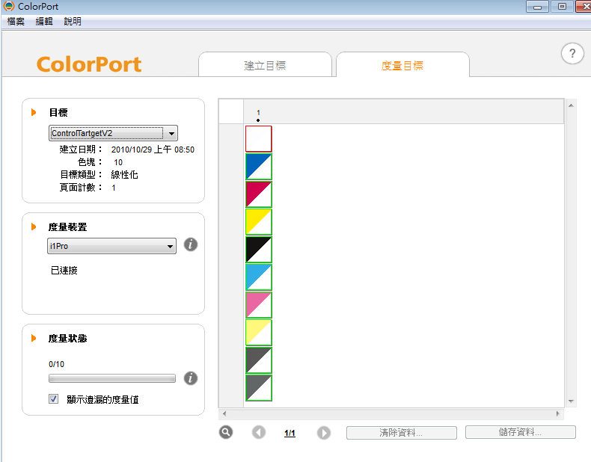Image resolution: width=591 pixels, height=462 pixels.
Task: Open the ControlTargetV2 target dropdown
Action: click(113, 133)
